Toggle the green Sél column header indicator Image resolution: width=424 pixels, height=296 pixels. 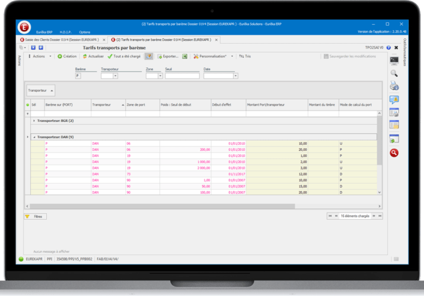pos(27,104)
